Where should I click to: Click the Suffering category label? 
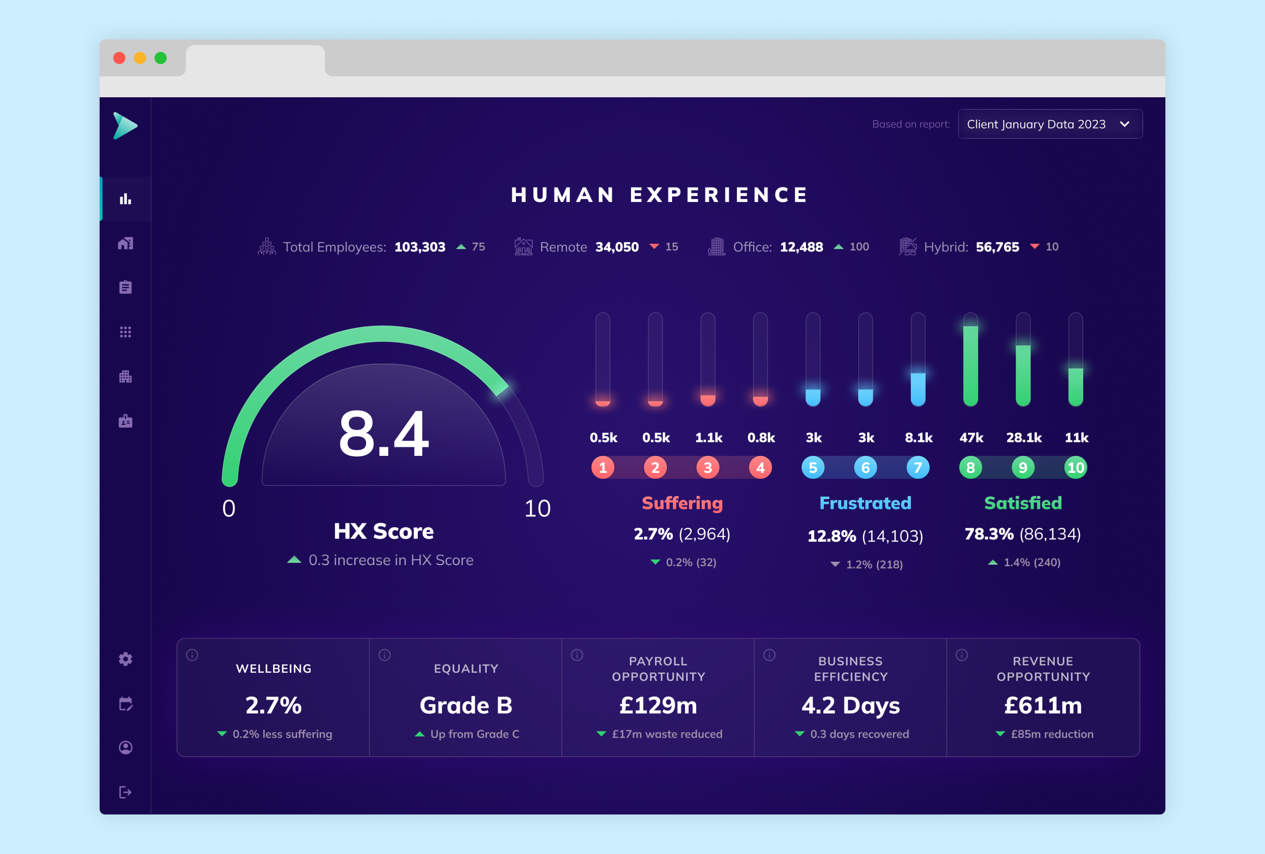(682, 503)
